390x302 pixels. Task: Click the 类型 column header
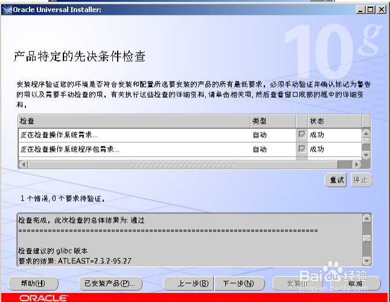pos(273,121)
